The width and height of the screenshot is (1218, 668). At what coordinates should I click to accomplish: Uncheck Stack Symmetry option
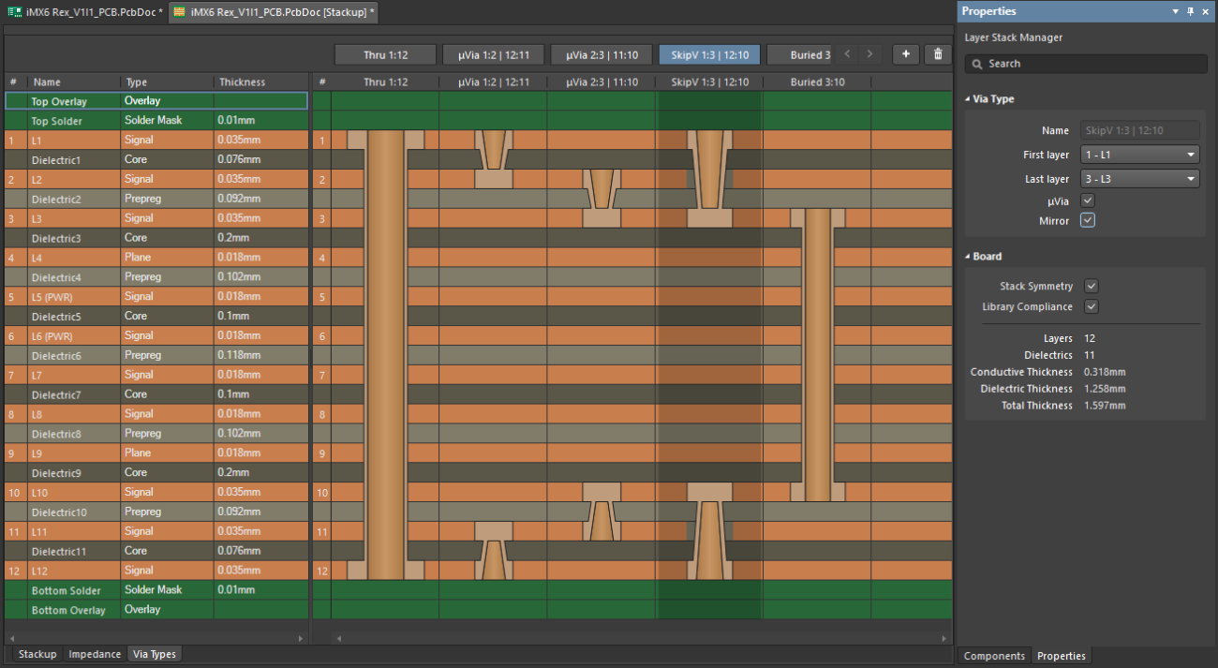[x=1092, y=287]
